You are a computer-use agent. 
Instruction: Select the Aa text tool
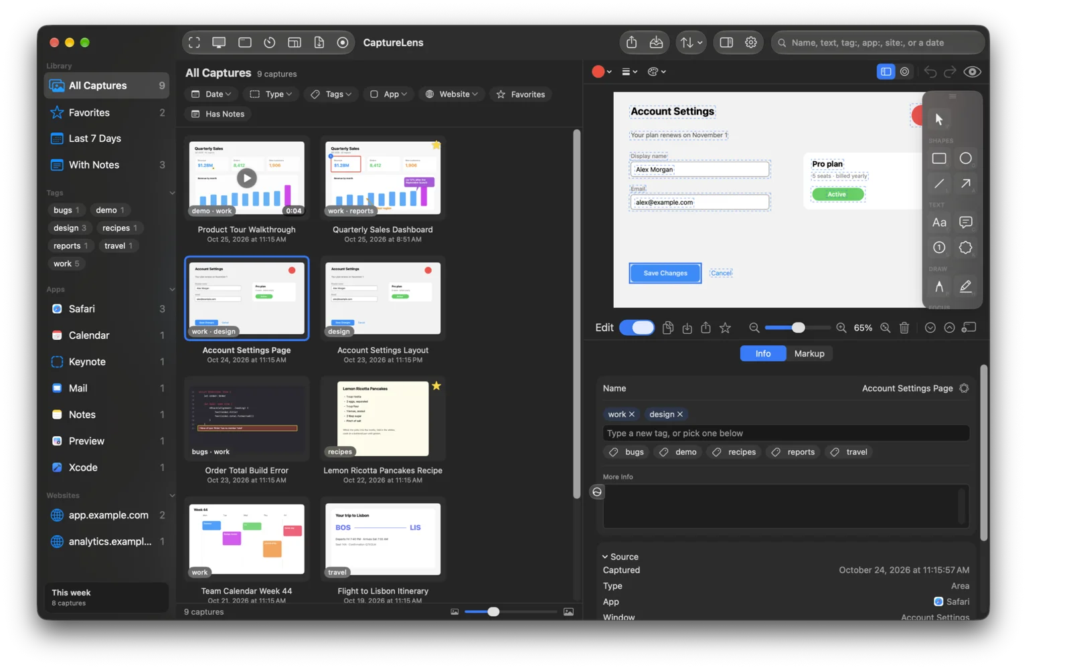coord(939,222)
